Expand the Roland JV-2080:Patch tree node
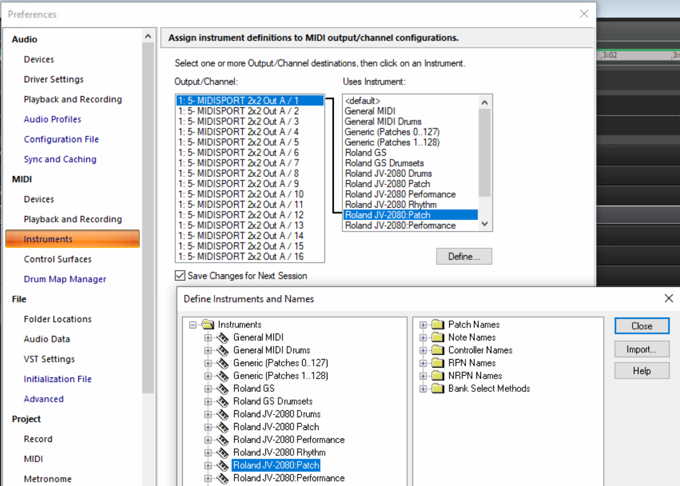The image size is (680, 486). coord(208,466)
